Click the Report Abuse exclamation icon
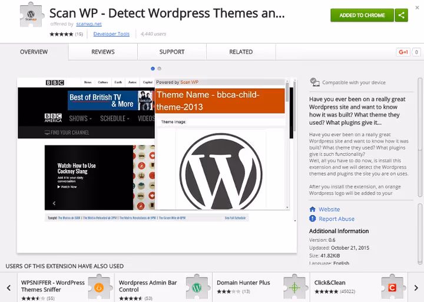 click(x=313, y=218)
